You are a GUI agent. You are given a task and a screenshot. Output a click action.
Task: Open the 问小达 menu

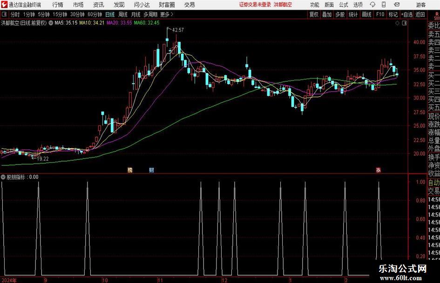(142, 5)
